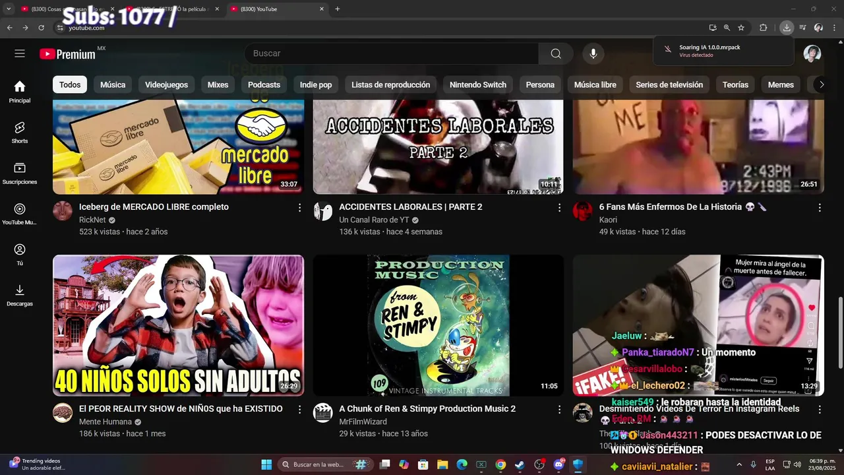
Task: Go to Mente Humana channel name
Action: tap(105, 422)
